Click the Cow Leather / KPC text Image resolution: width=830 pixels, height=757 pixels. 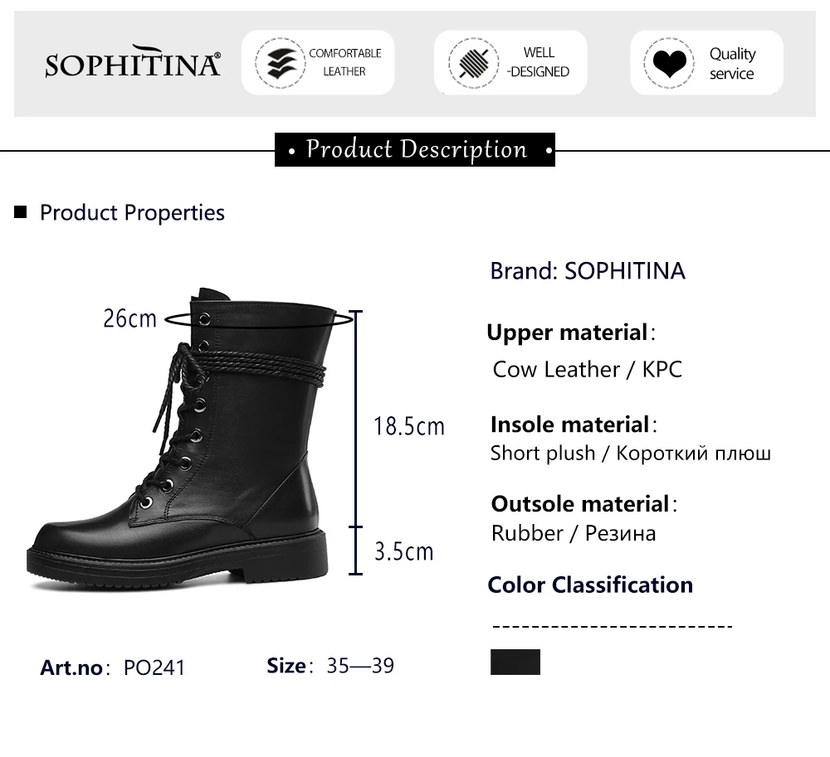coord(588,370)
